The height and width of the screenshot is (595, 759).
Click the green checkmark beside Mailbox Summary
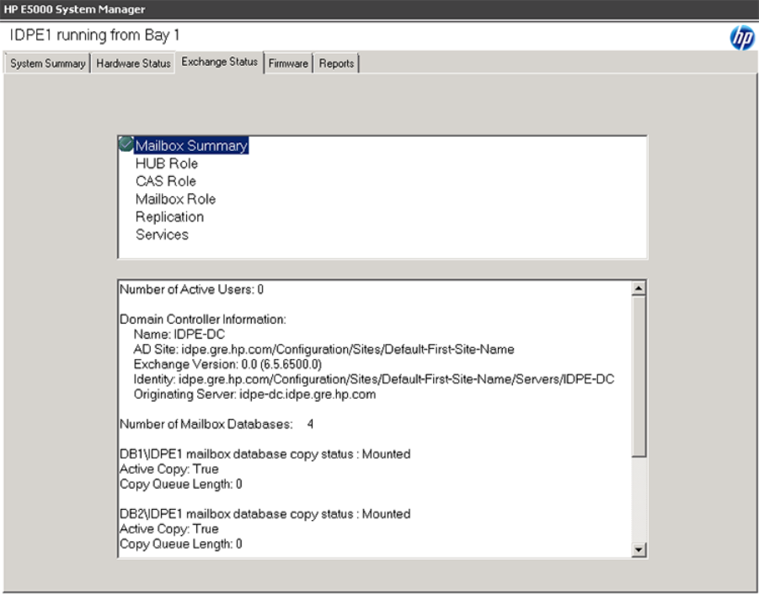[x=126, y=144]
